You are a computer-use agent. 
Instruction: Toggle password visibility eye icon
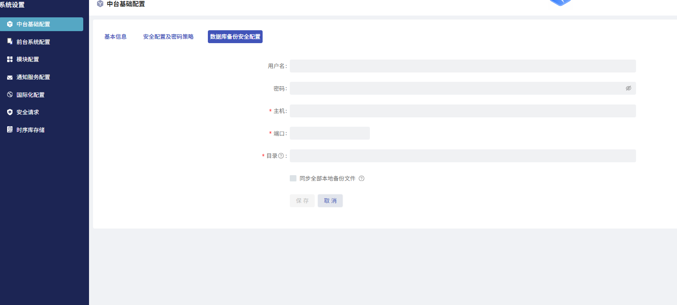628,88
